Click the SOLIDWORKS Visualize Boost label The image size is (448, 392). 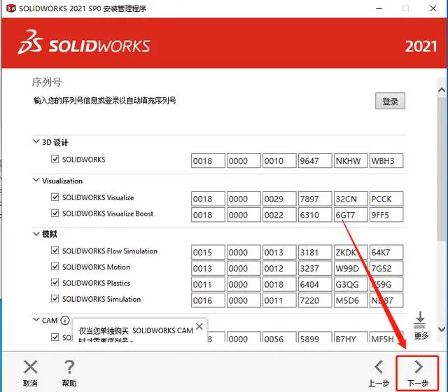108,213
